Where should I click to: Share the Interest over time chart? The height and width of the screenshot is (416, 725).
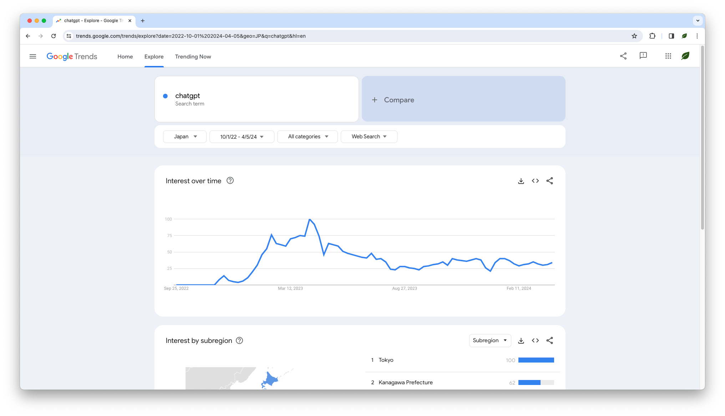click(x=549, y=181)
